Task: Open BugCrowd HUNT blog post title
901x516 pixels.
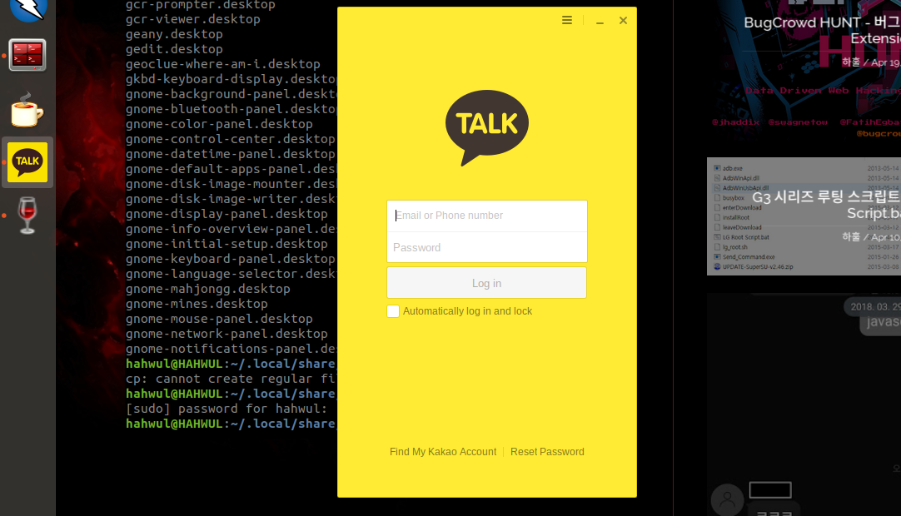Action: (822, 31)
